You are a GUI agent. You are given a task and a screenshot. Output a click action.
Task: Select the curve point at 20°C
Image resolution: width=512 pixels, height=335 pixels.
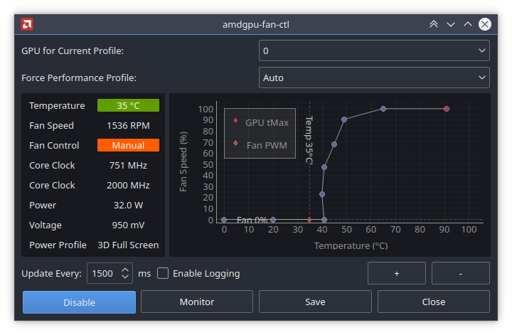[x=273, y=220]
